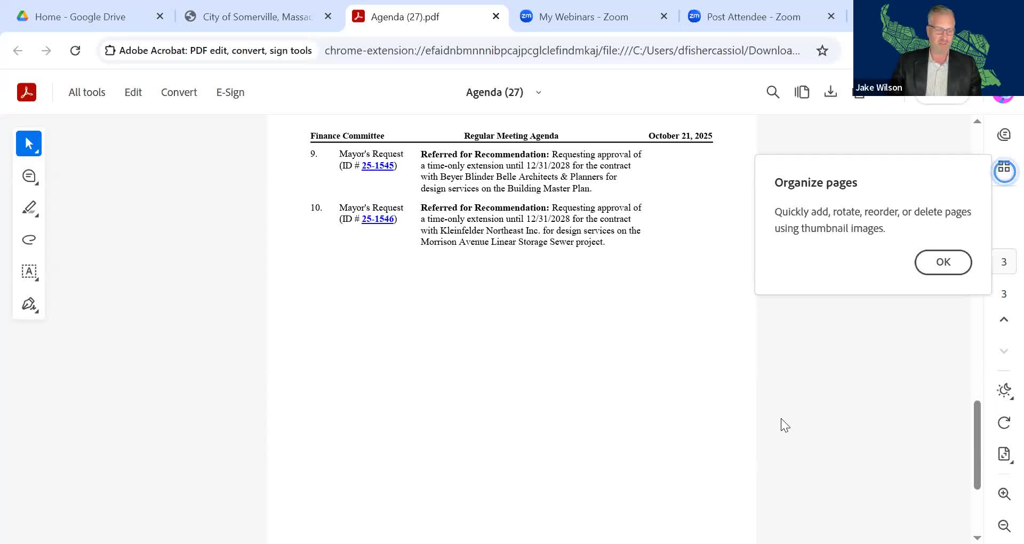Close the Post Attendee - Zoom tab
This screenshot has height=544, width=1024.
pyautogui.click(x=831, y=17)
